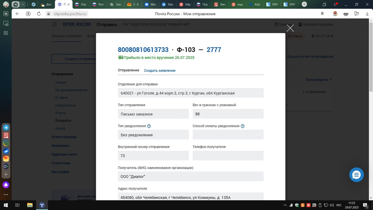Open Наталья Королева account menu
Image resolution: width=373 pixels, height=210 pixels.
pyautogui.click(x=316, y=24)
